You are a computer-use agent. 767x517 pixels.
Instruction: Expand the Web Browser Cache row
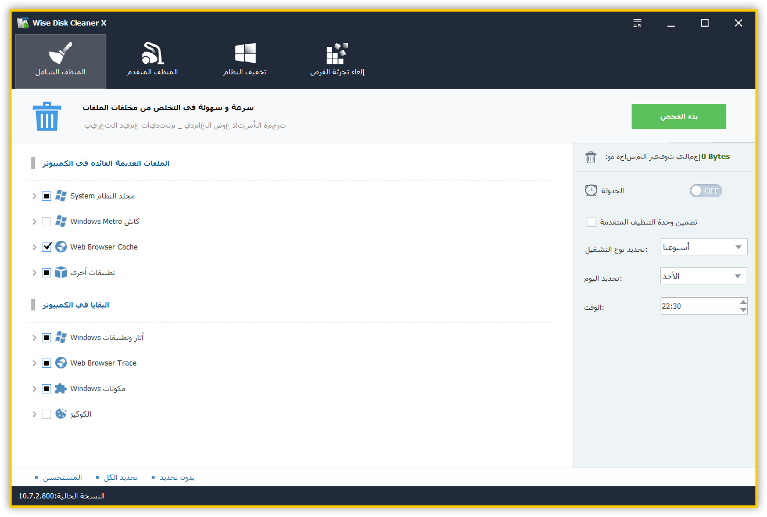34,247
